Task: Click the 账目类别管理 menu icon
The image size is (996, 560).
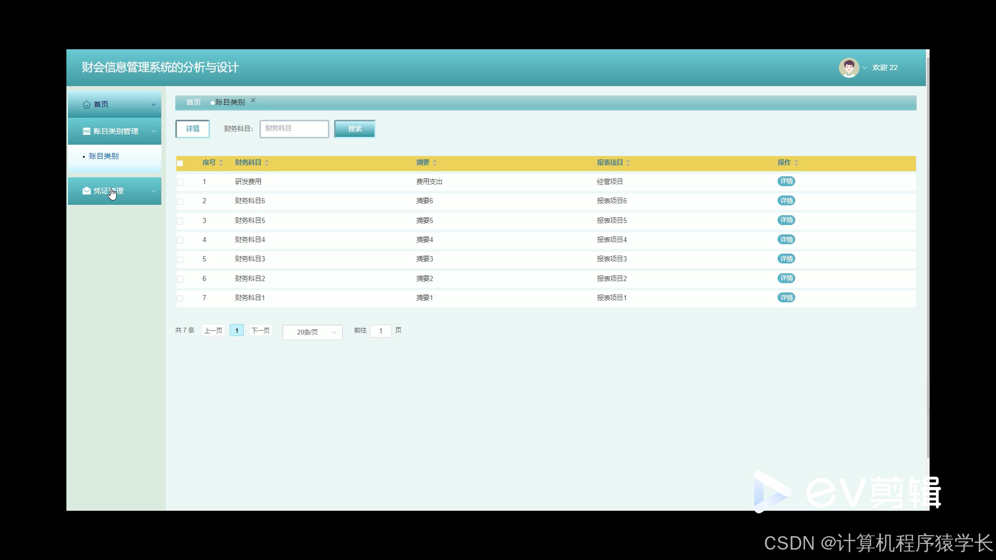Action: click(87, 131)
